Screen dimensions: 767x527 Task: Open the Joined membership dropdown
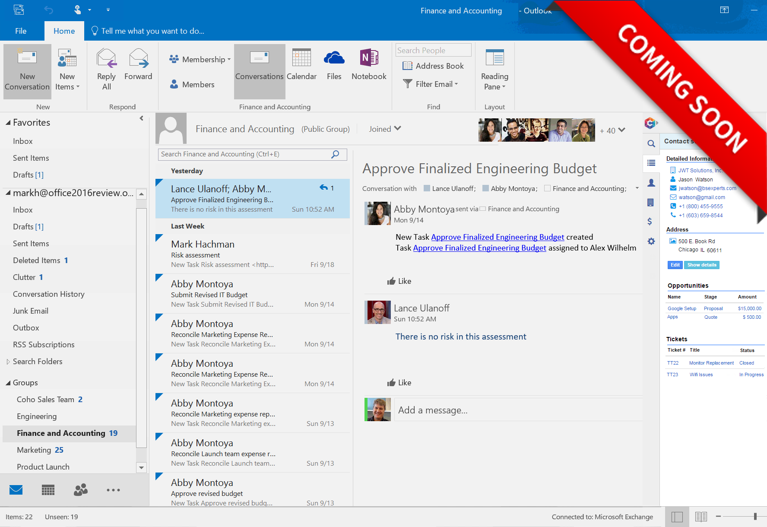coord(384,129)
